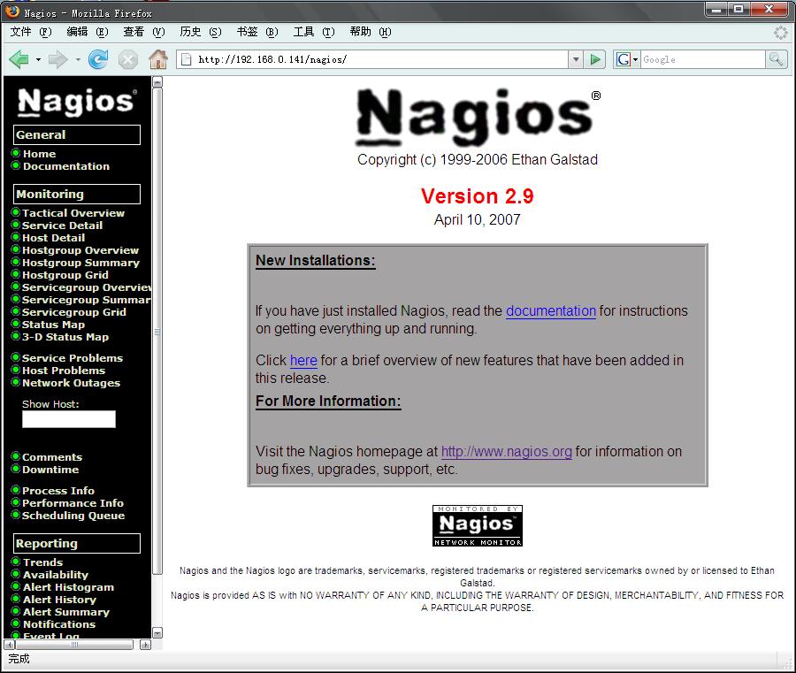Open Alert History report link

(59, 600)
